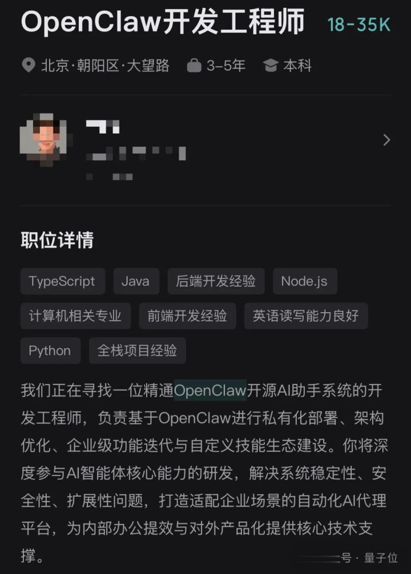Select the 英语读写能力良好 tag
The image size is (411, 574).
(306, 316)
